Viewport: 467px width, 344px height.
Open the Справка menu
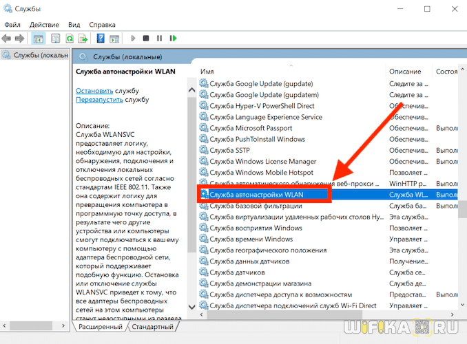point(102,25)
